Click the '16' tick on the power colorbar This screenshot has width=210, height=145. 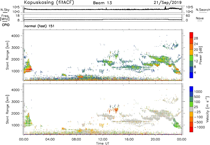pos(196,55)
